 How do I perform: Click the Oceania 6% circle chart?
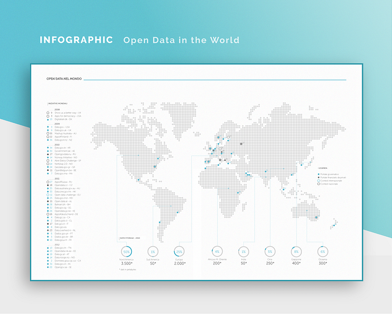click(x=322, y=251)
